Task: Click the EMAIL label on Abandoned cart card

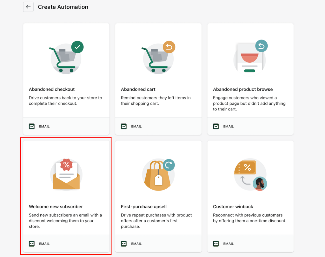Action: tap(136, 126)
